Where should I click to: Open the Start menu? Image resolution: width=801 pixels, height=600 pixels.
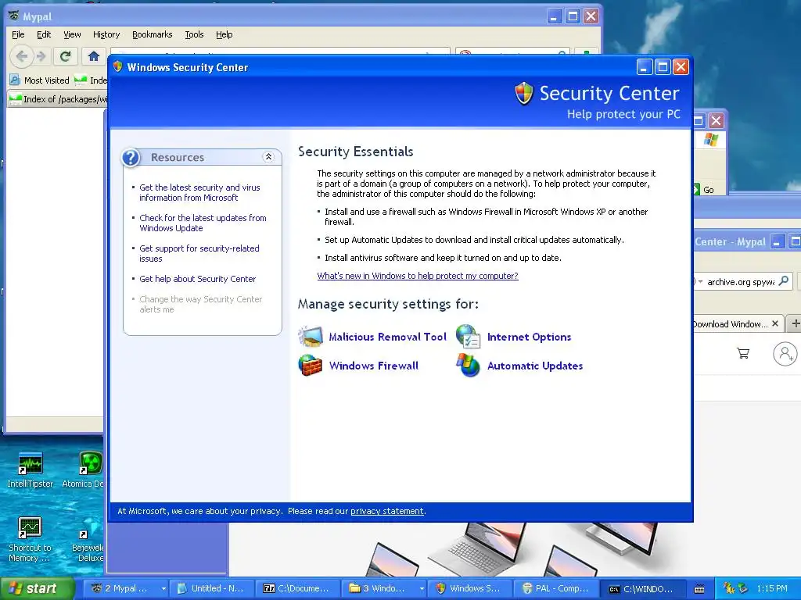click(36, 588)
